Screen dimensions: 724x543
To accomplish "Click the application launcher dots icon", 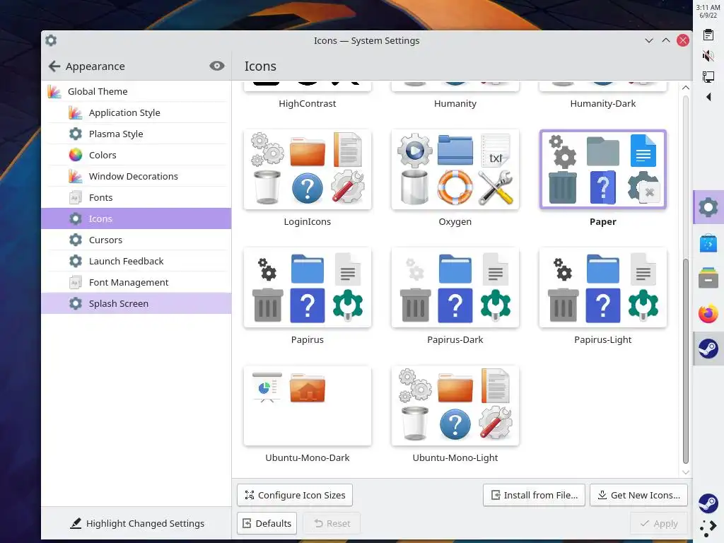I will click(708, 527).
